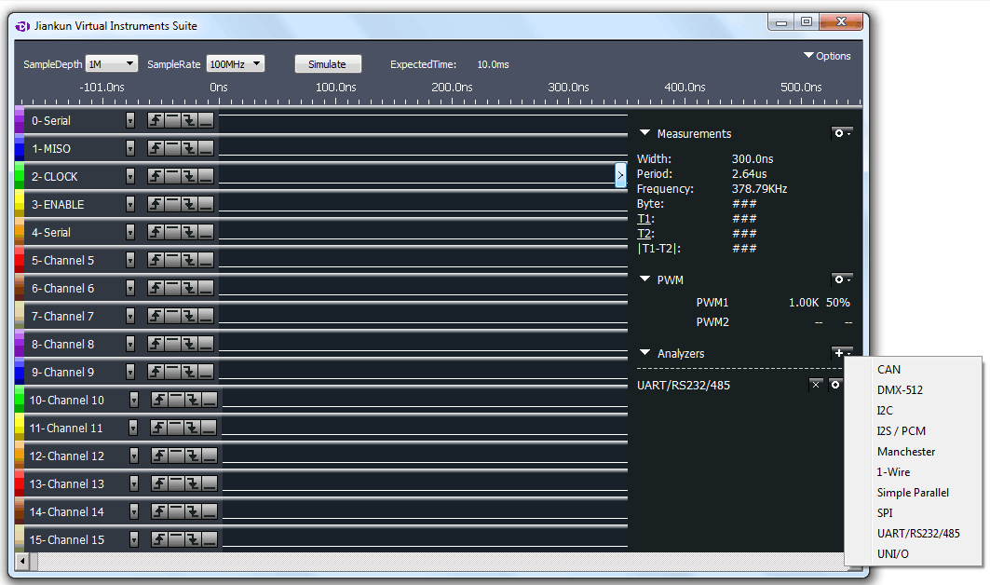Open 1-MISO channel dropdown arrow
The height and width of the screenshot is (585, 990).
click(130, 148)
